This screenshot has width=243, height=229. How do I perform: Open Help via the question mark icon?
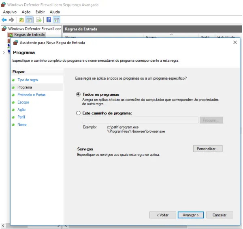coord(49,20)
